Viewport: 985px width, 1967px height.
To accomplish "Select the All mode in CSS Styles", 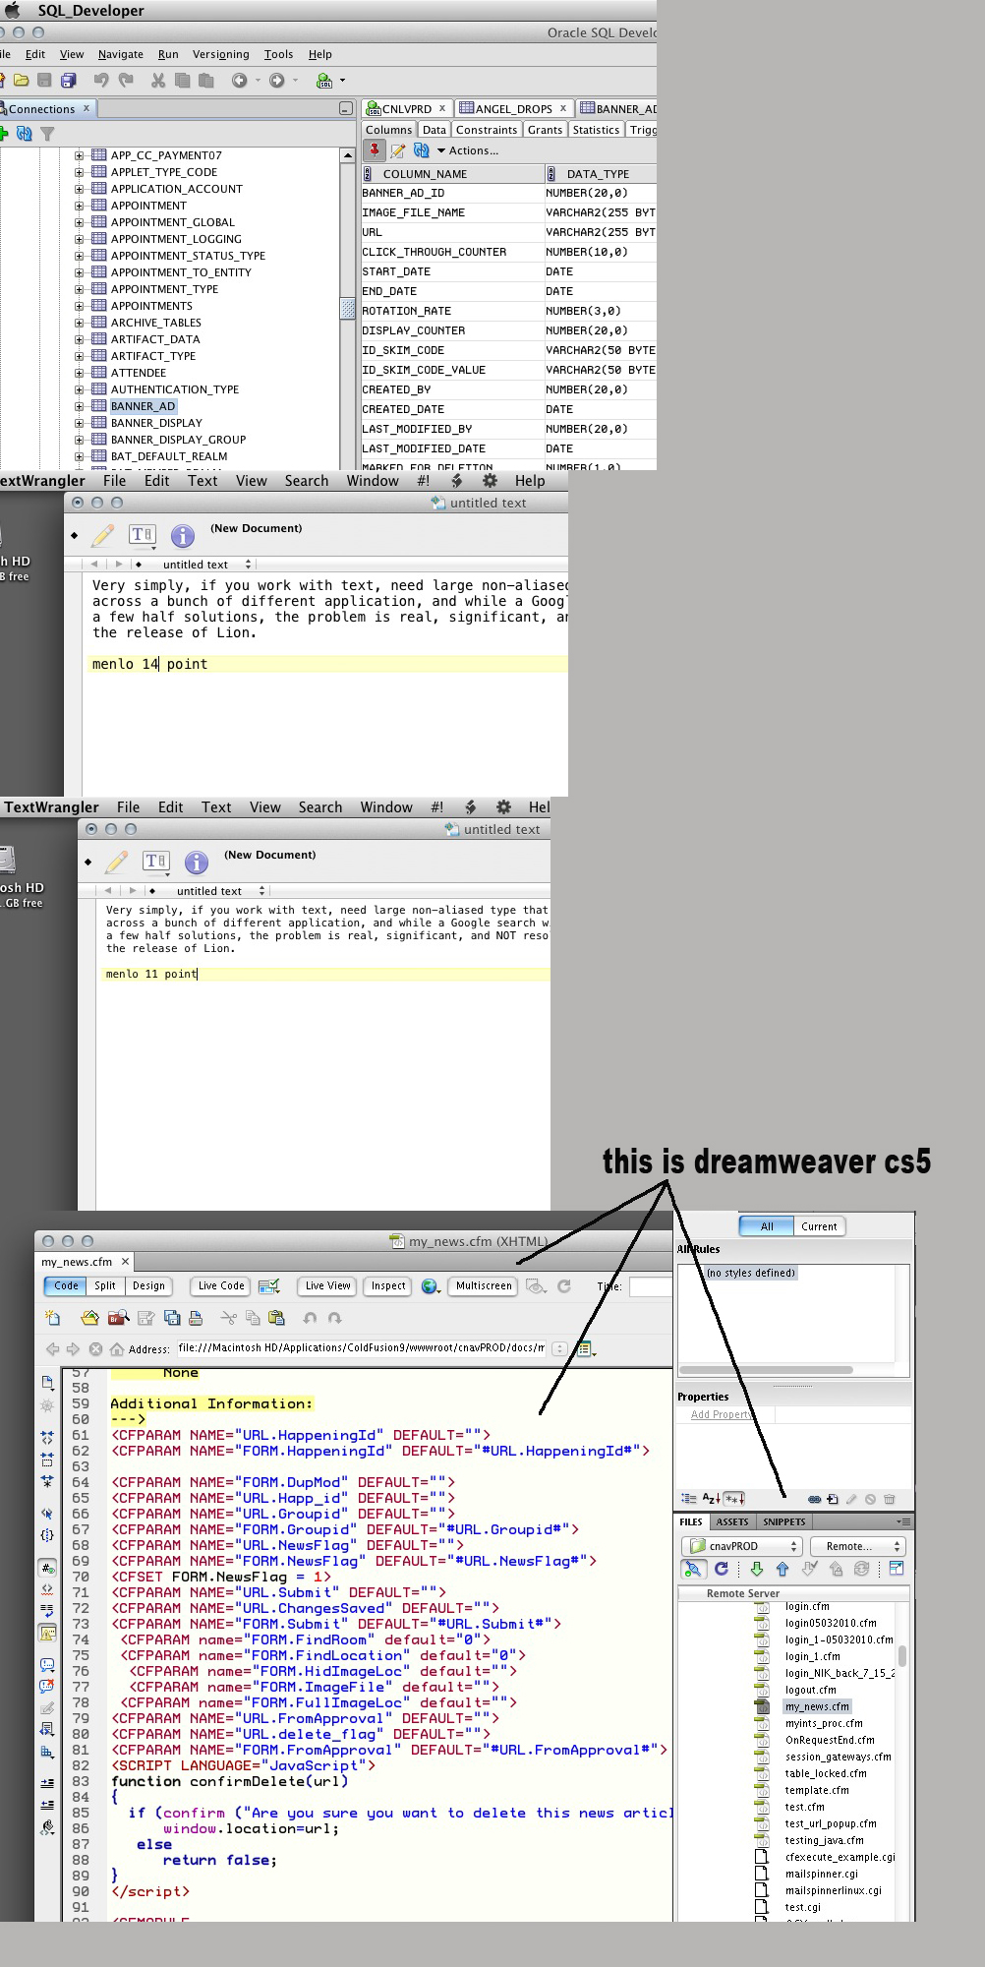I will point(766,1226).
